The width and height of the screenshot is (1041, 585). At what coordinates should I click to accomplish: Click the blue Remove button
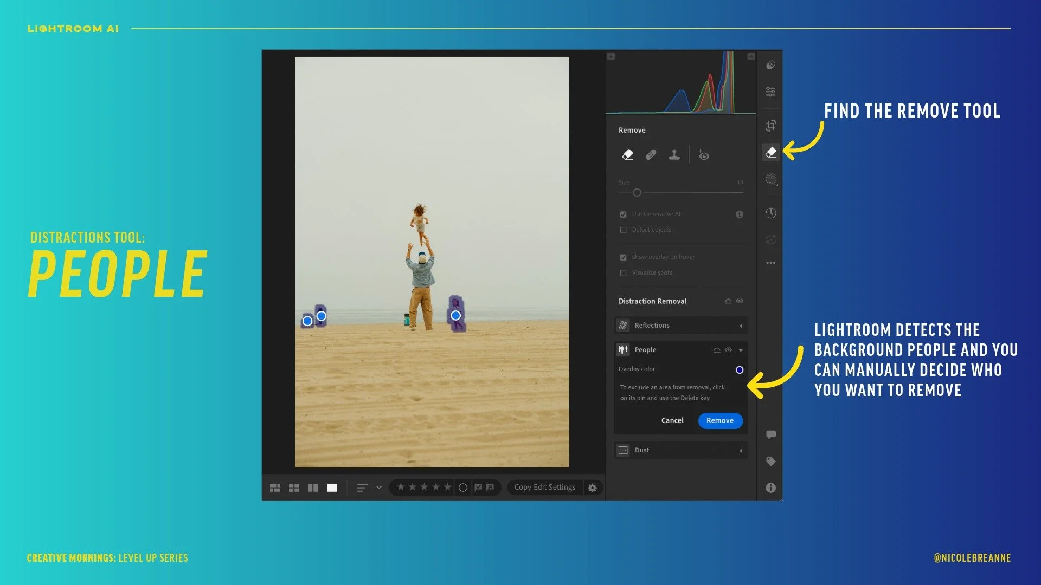point(719,420)
